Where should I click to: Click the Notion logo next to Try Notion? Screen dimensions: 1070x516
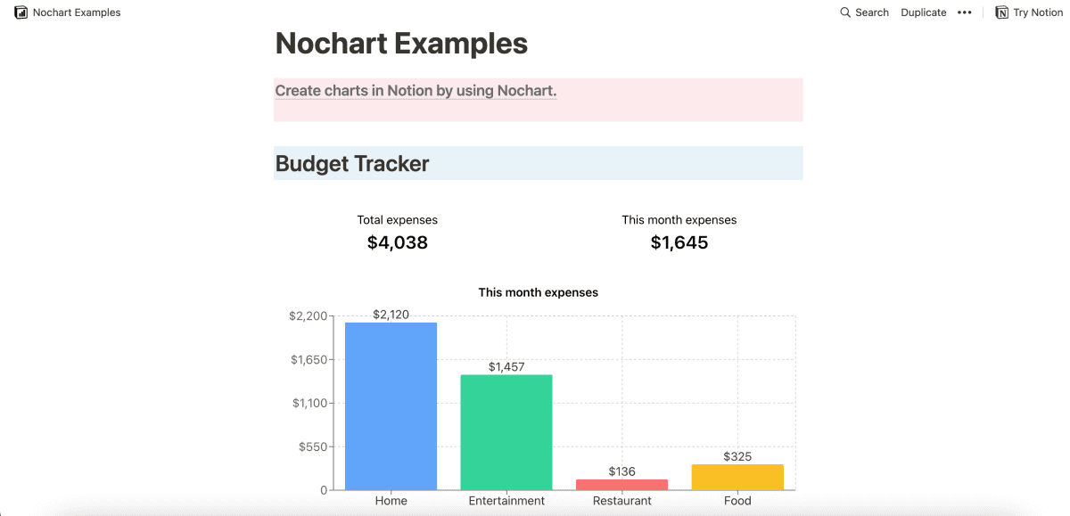coord(1000,12)
